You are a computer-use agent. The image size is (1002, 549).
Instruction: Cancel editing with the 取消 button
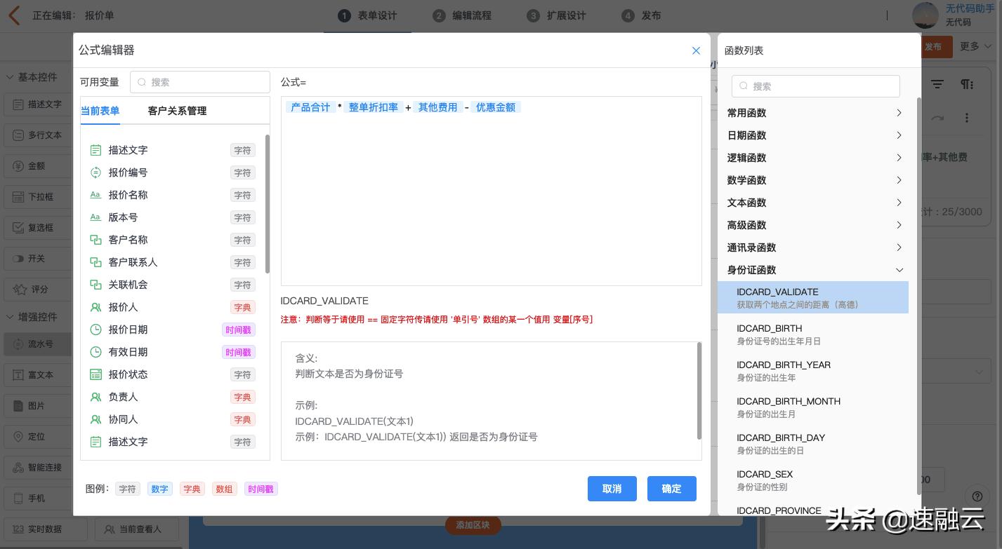click(612, 489)
